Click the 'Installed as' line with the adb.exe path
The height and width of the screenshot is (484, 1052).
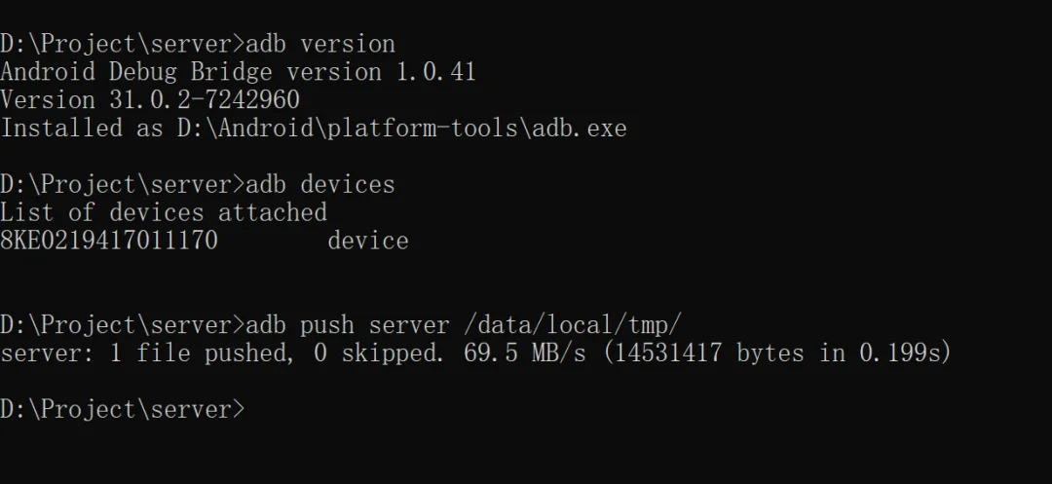click(314, 128)
